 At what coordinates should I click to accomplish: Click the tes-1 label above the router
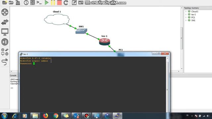tap(104, 36)
